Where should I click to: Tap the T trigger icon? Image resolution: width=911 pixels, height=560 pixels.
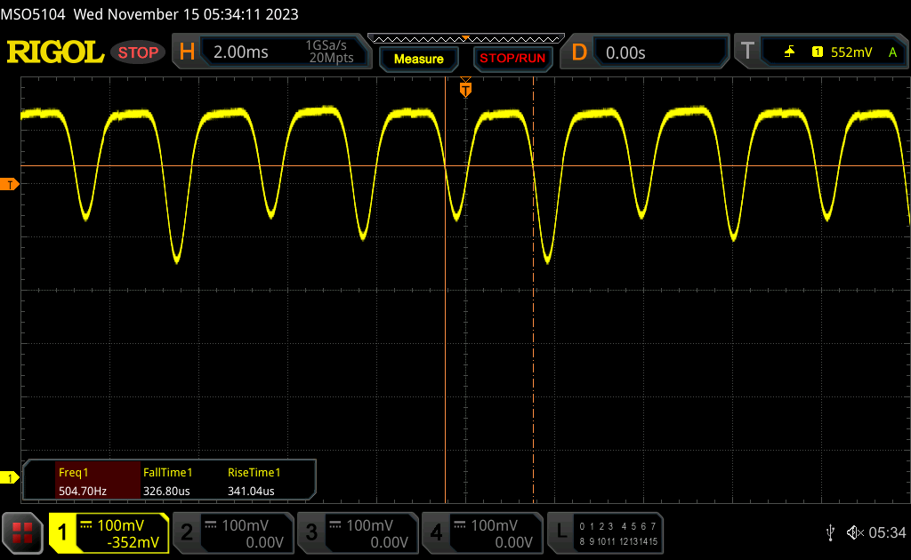click(747, 52)
